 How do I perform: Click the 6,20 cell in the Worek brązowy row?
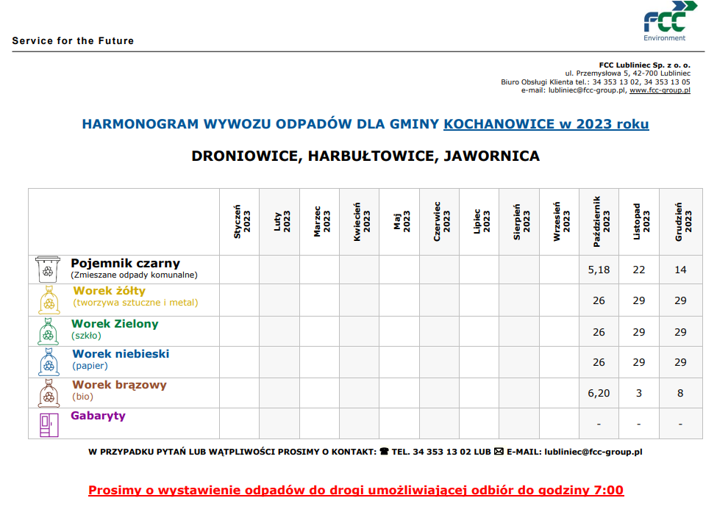tap(599, 393)
